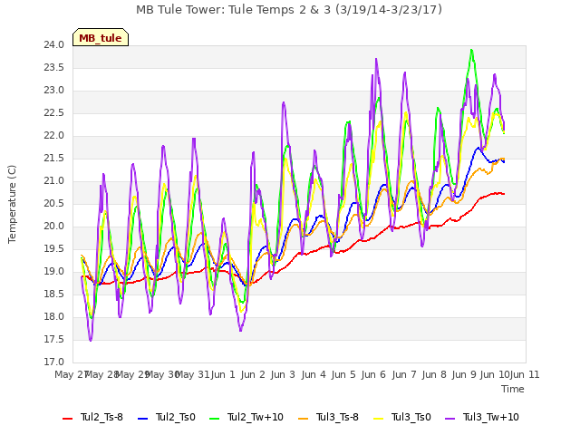Click the 20.0 y-axis tick label
The image size is (580, 435).
54,227
